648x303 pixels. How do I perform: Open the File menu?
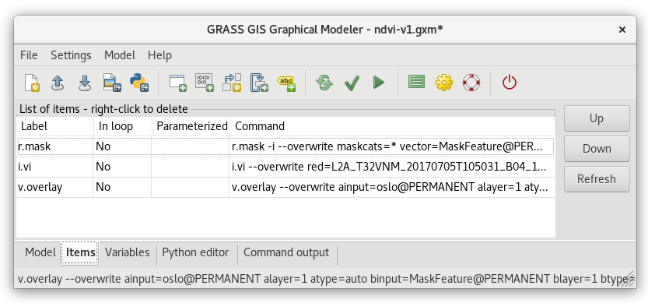(29, 55)
